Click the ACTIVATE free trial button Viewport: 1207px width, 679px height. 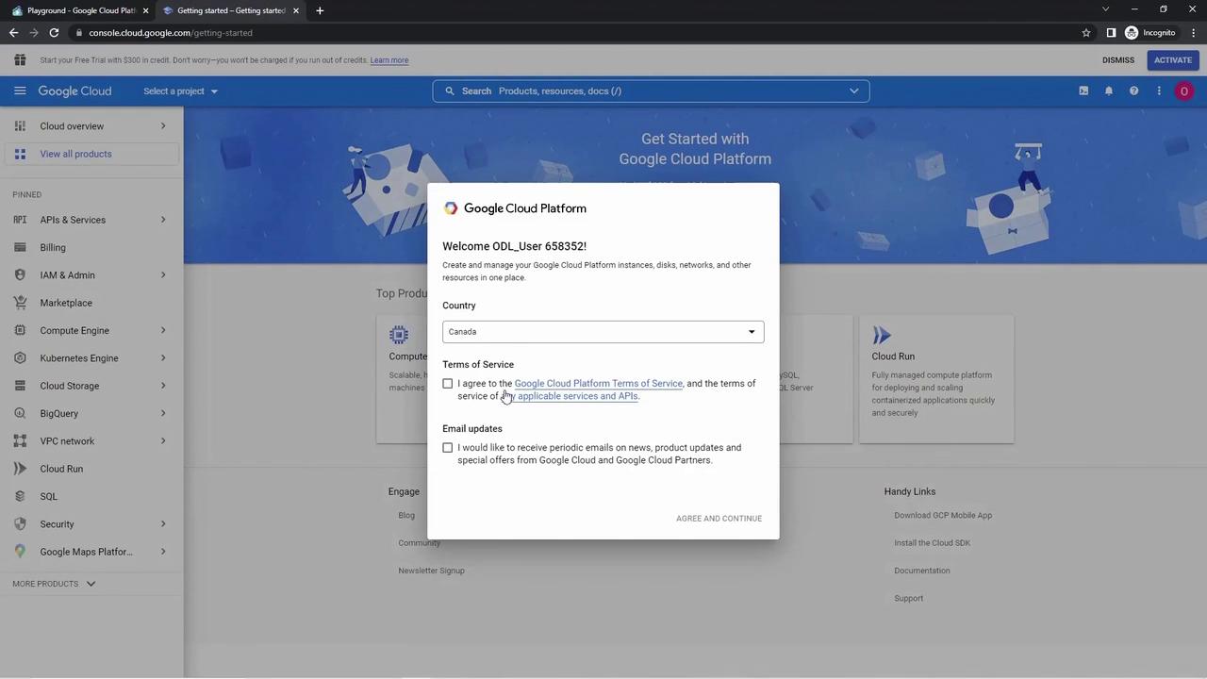click(1173, 59)
